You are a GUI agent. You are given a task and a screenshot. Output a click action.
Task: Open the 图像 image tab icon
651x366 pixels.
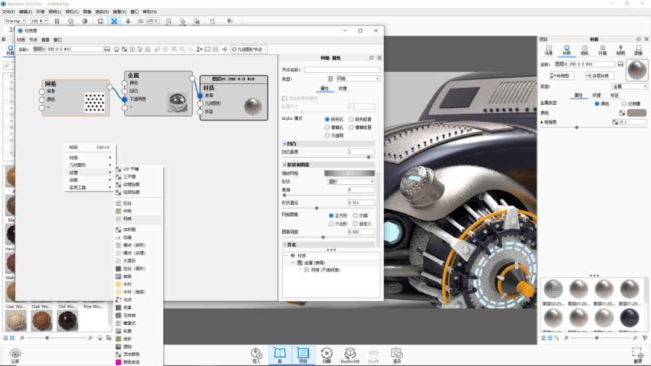(x=638, y=50)
